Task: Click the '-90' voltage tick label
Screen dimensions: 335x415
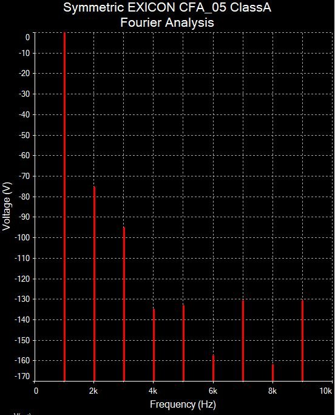Action: pyautogui.click(x=24, y=217)
